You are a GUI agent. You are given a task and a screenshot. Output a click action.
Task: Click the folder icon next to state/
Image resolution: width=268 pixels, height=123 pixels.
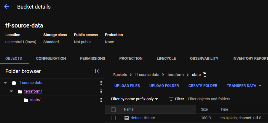point(26,100)
